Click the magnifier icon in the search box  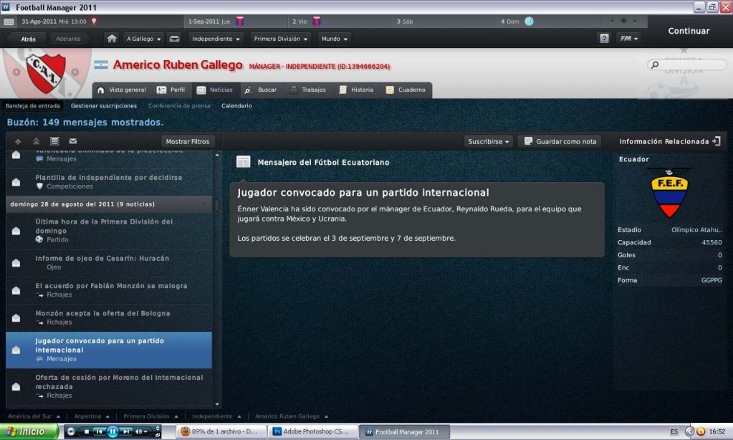(655, 65)
